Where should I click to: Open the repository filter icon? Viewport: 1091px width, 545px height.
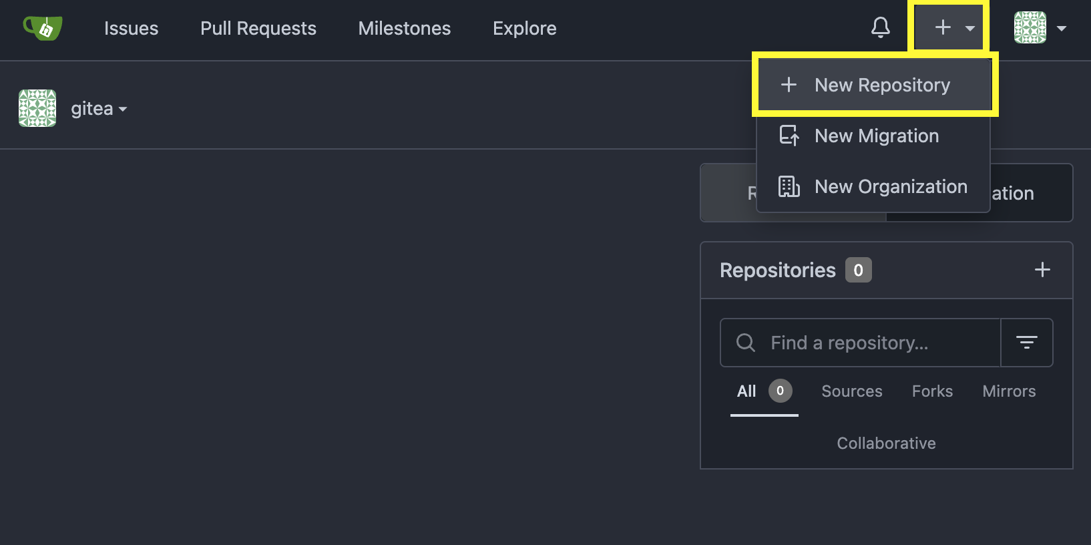click(1027, 343)
